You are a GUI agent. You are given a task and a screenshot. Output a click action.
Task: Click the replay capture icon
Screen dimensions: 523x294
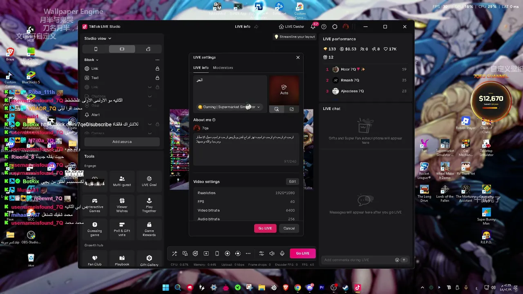click(238, 254)
